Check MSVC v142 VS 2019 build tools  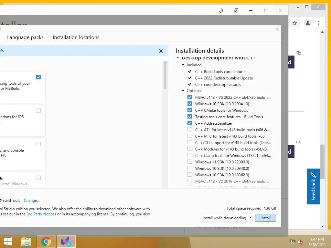(189, 181)
